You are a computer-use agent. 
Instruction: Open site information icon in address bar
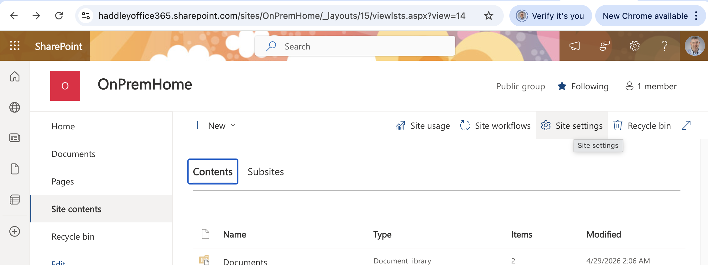tap(86, 16)
